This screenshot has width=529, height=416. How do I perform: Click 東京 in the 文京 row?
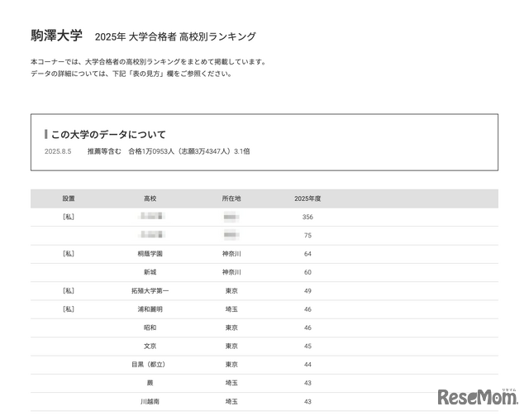[231, 346]
